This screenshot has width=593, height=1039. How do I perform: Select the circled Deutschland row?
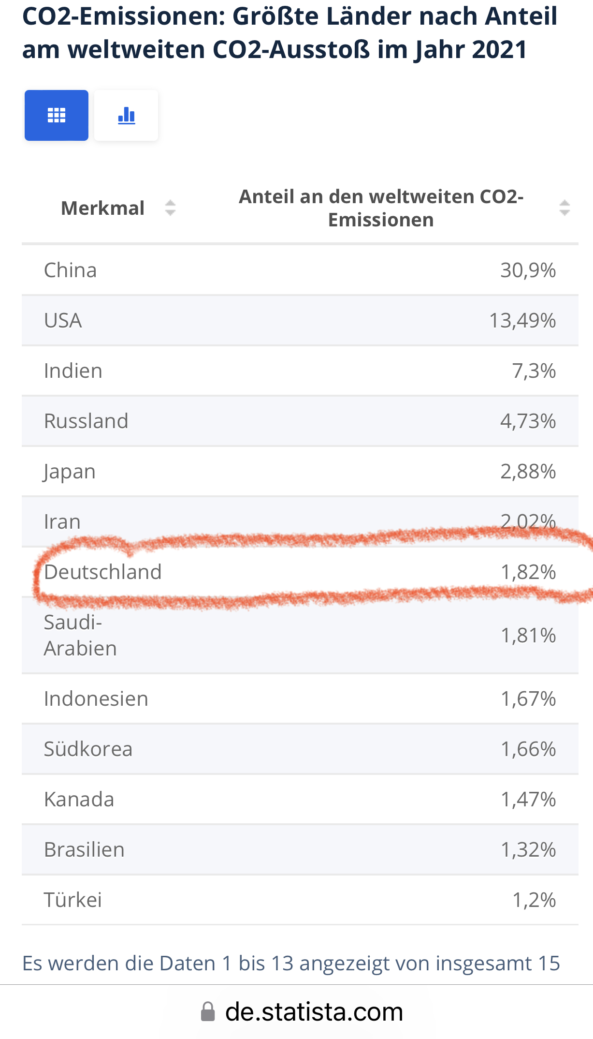click(300, 572)
